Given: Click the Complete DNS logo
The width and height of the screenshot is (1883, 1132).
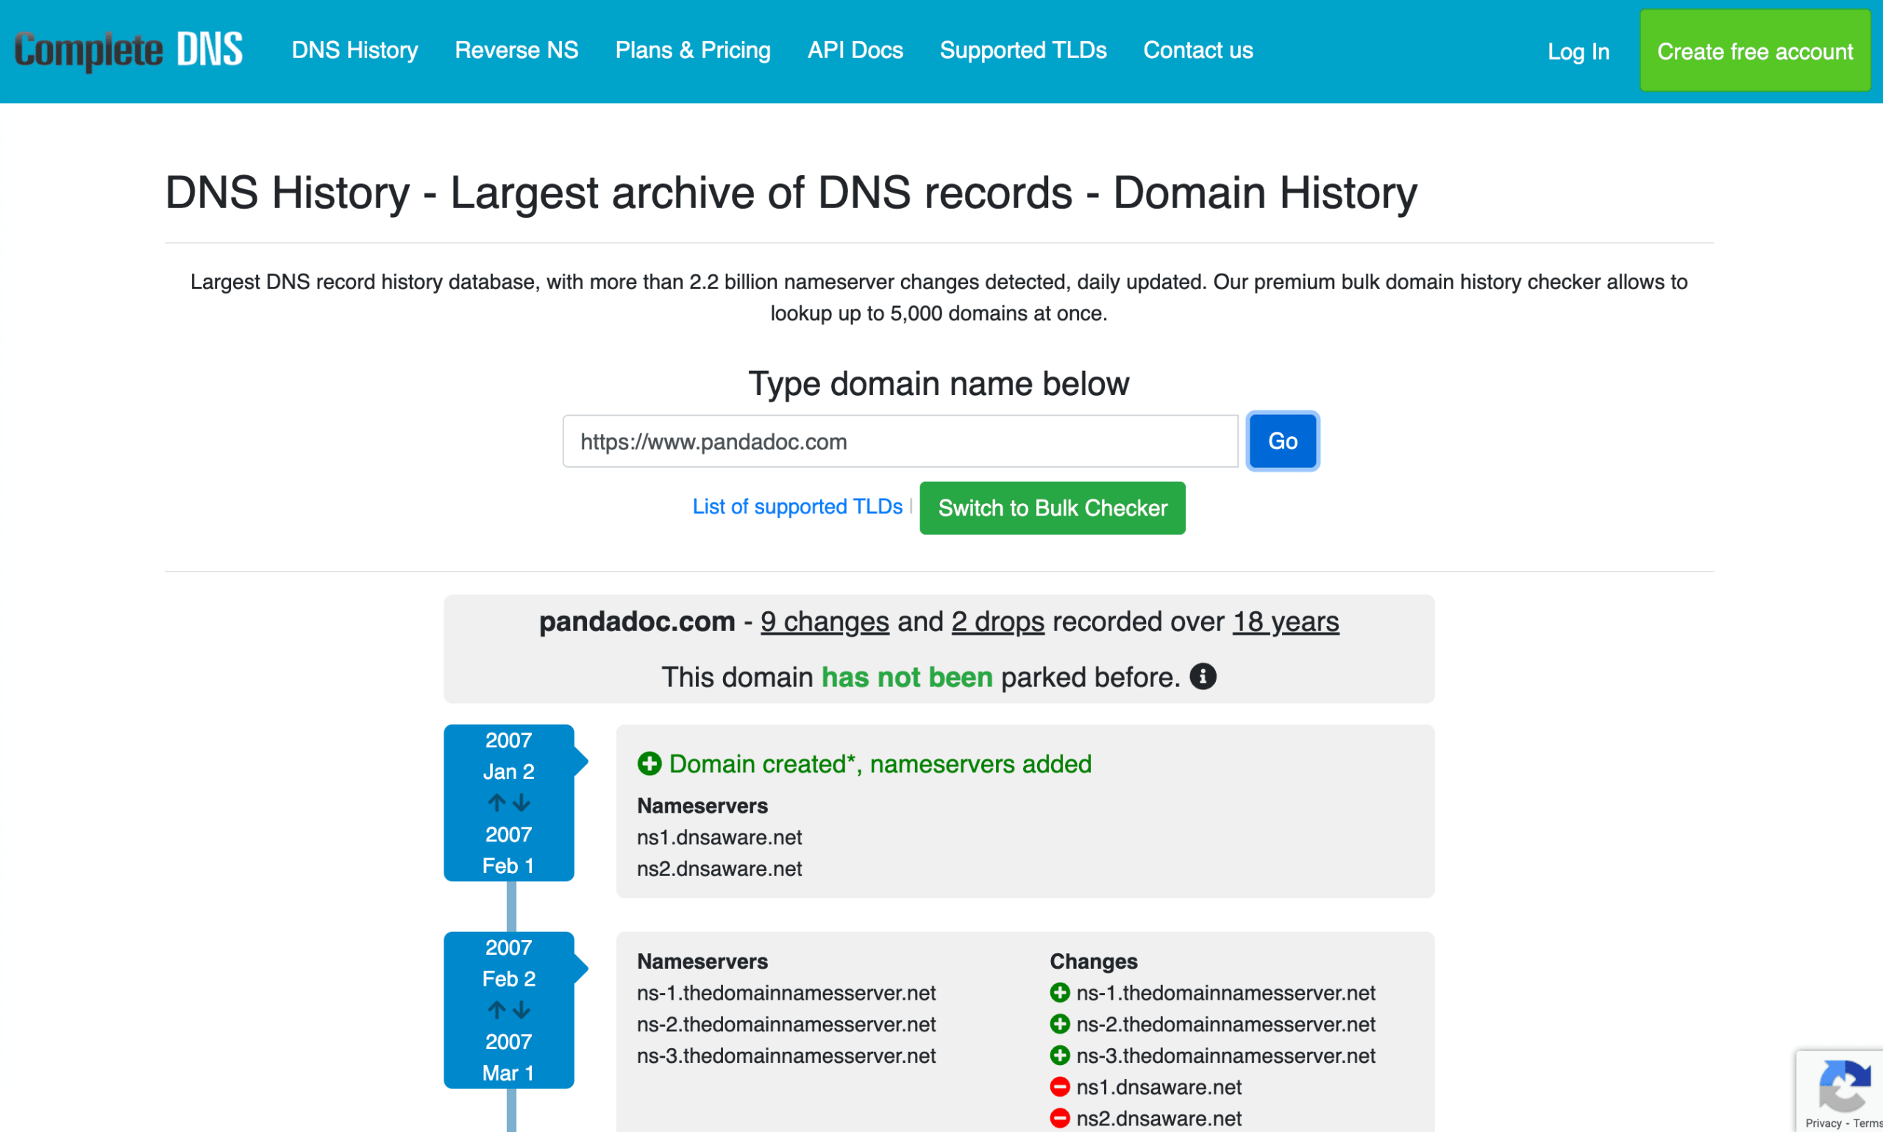Looking at the screenshot, I should [128, 50].
